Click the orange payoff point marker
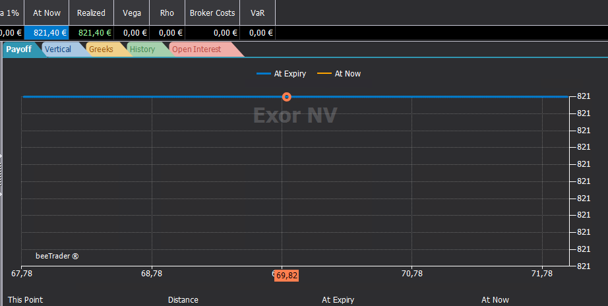 [x=287, y=96]
